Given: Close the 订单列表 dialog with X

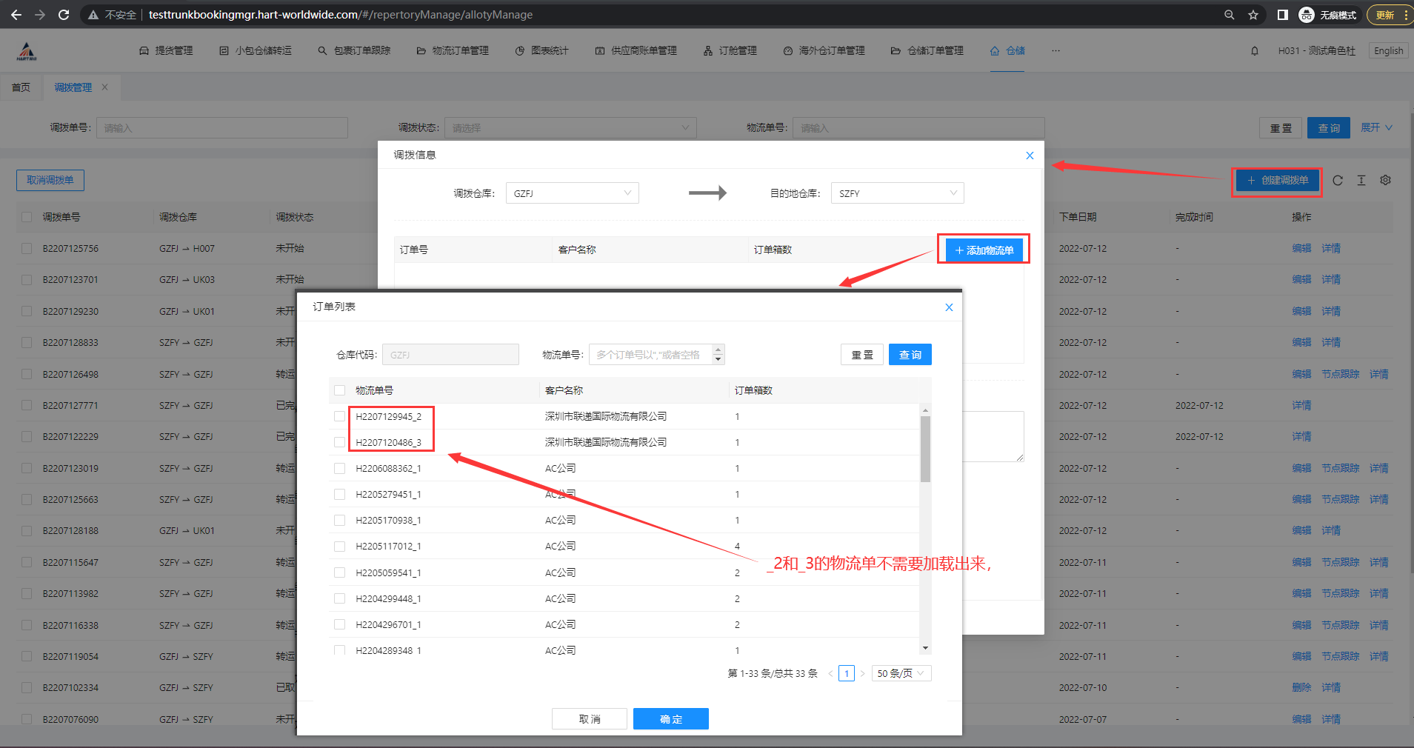Looking at the screenshot, I should 948,307.
